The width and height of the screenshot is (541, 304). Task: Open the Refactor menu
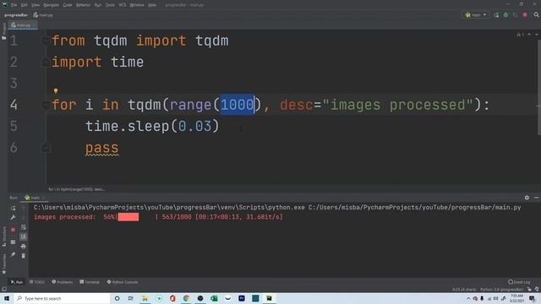[x=83, y=5]
